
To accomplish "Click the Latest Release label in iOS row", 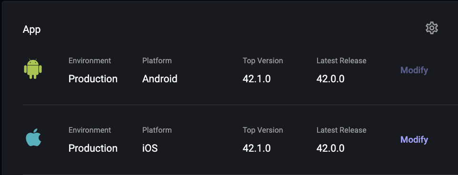I will click(x=341, y=130).
